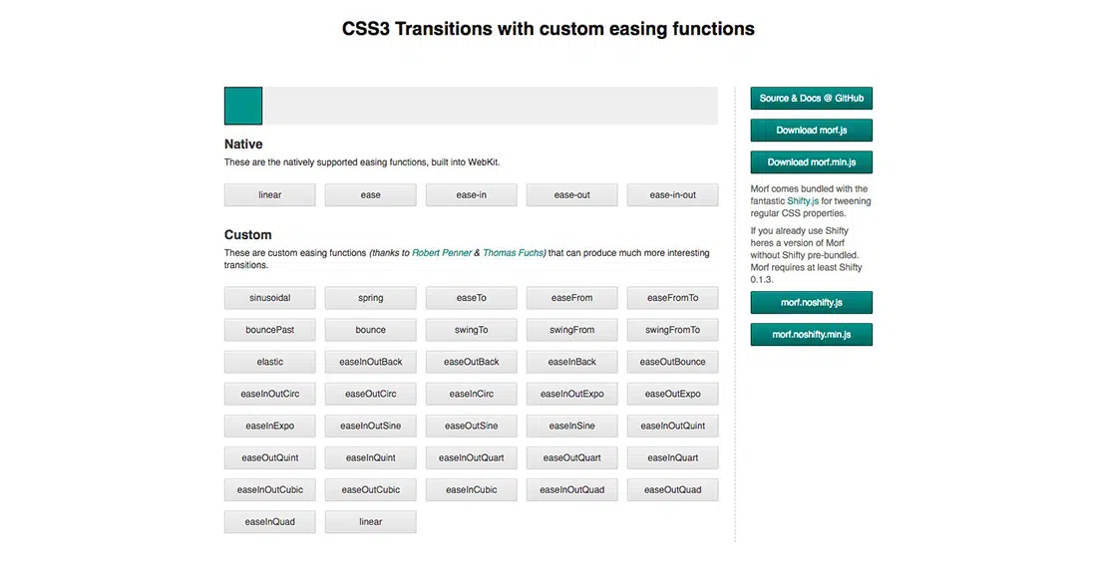This screenshot has width=1097, height=570.
Task: Select the ease-out native easing
Action: (571, 195)
